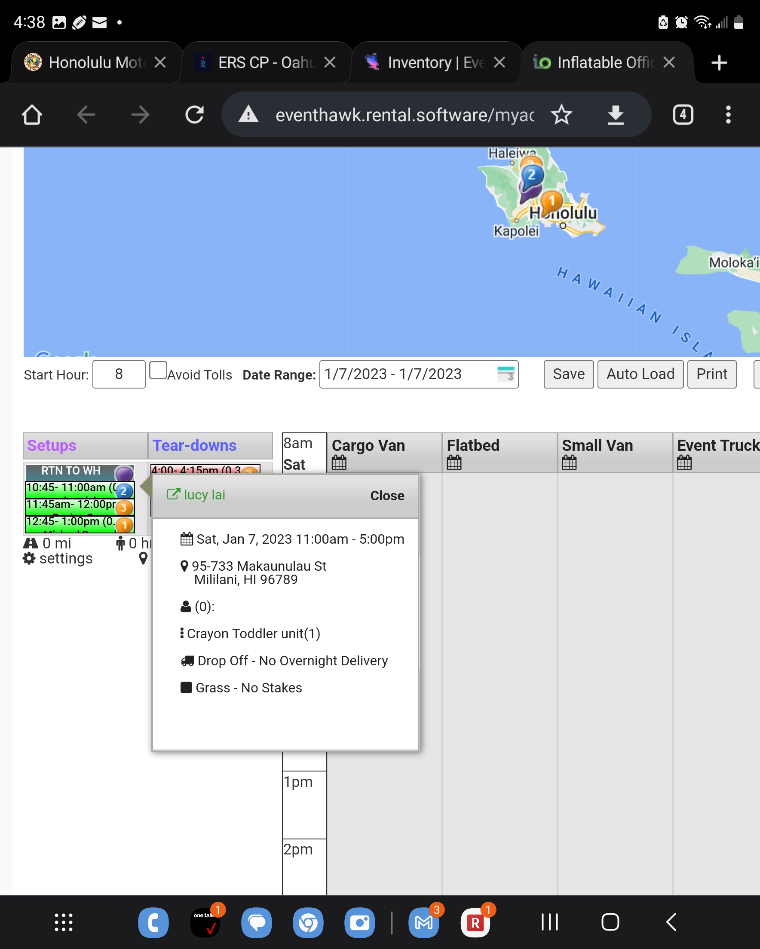760x949 pixels.
Task: Open browser downloads icon
Action: point(615,115)
